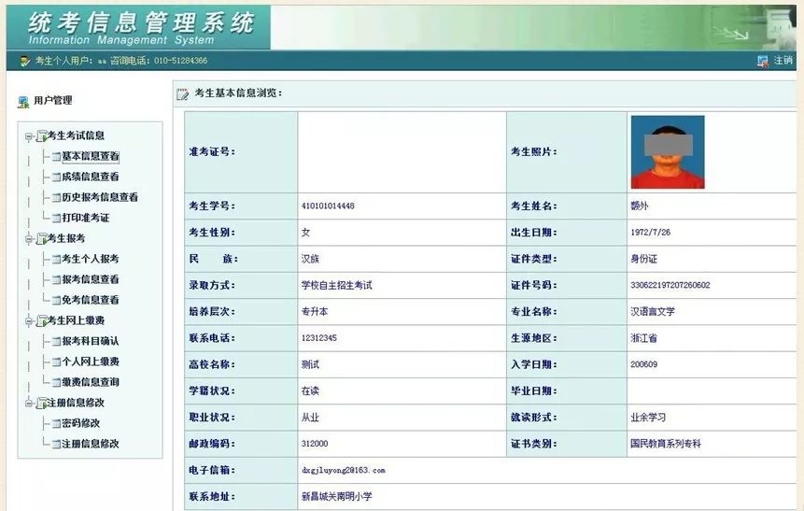
Task: Click the folder icon of 考生报考
Action: (41, 239)
